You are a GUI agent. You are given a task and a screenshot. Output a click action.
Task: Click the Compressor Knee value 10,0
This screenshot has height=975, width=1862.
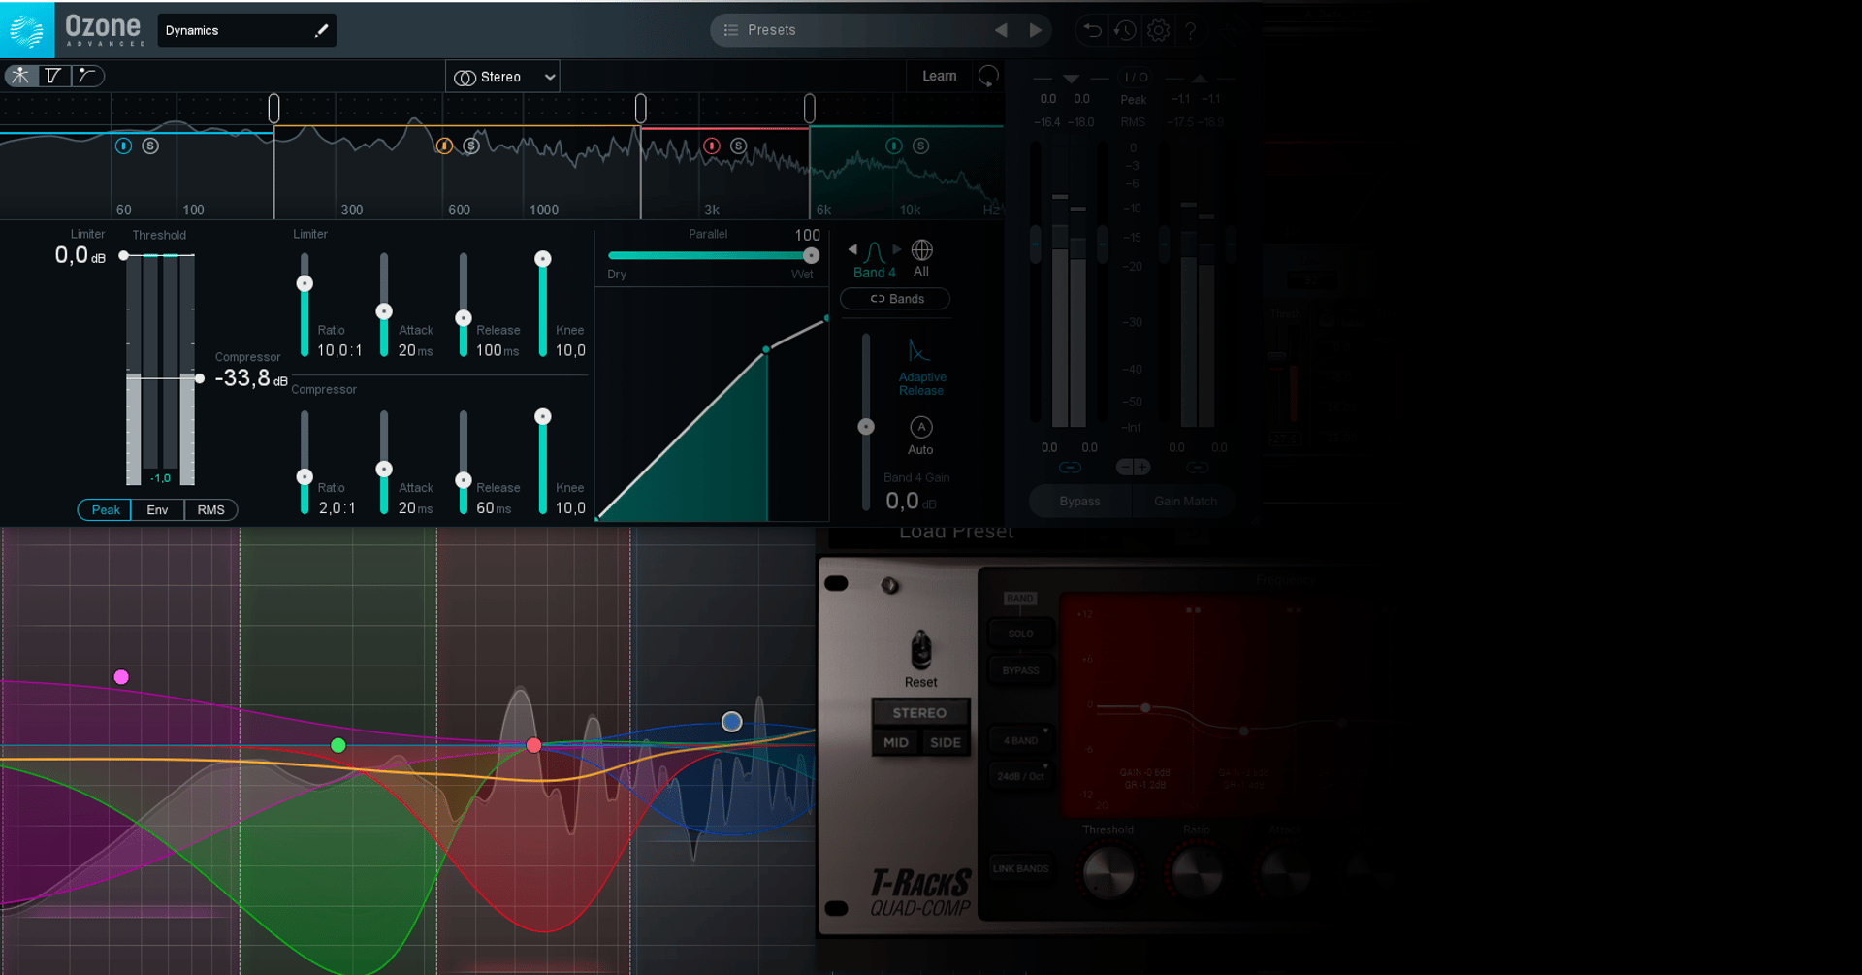tap(570, 507)
